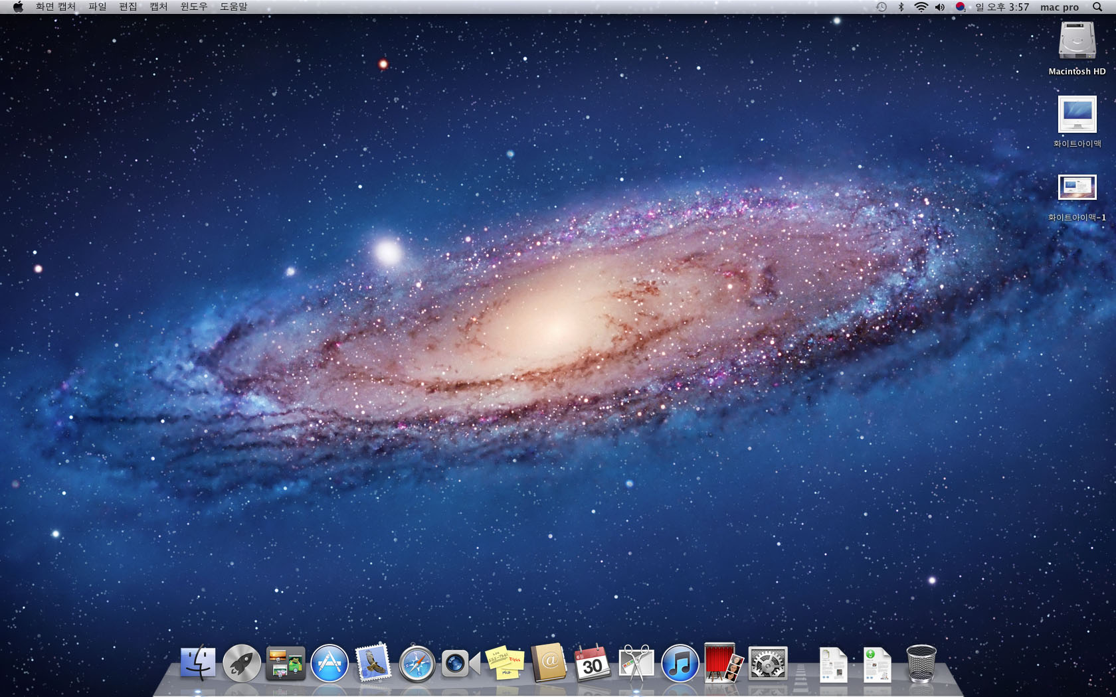The height and width of the screenshot is (697, 1116).
Task: Click the Spotlight search magnifier
Action: (x=1097, y=7)
